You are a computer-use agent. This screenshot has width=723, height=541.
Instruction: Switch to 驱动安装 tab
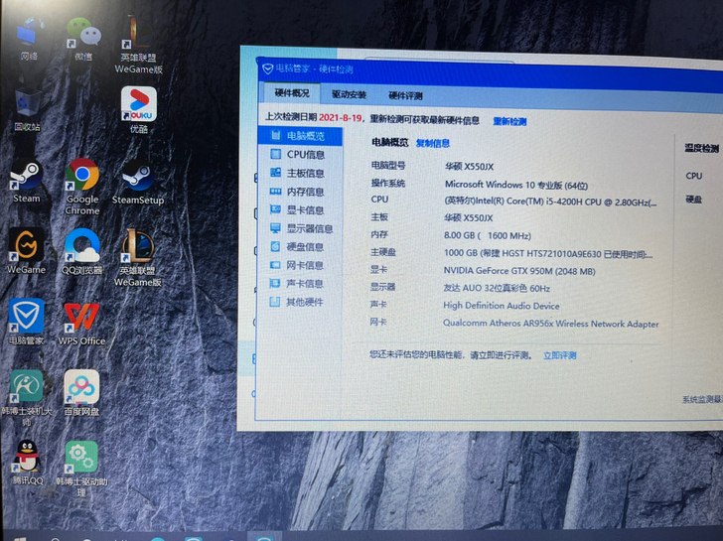[349, 95]
